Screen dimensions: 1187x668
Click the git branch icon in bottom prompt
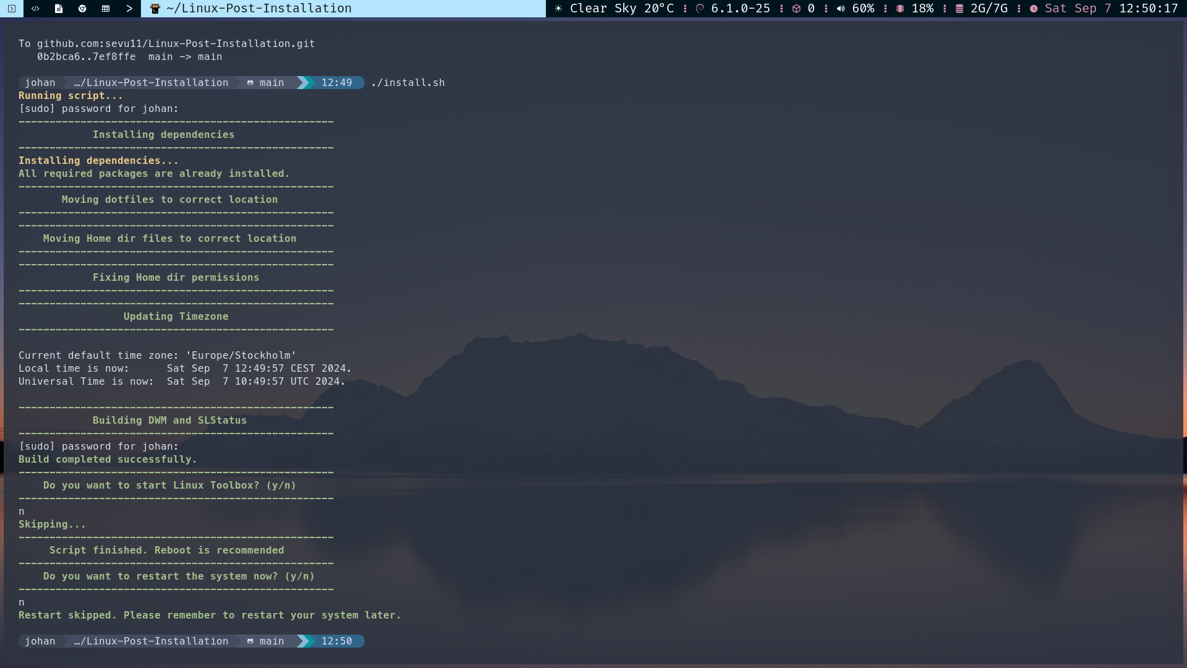coord(250,641)
